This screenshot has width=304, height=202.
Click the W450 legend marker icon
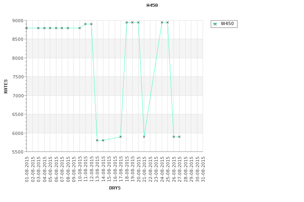pos(215,24)
